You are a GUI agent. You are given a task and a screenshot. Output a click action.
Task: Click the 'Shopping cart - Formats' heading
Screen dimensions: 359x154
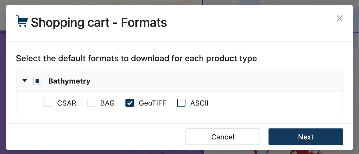pyautogui.click(x=99, y=23)
